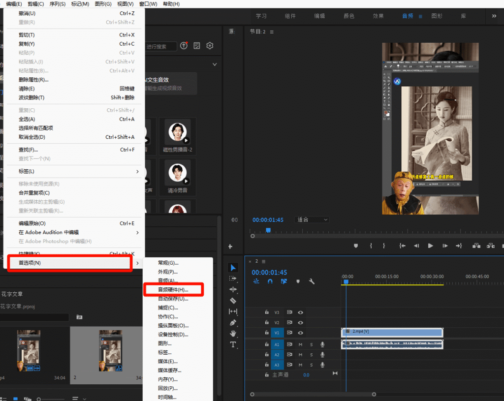504x401 pixels.
Task: Select the Pen tool in the tools panel
Action: pyautogui.click(x=233, y=322)
